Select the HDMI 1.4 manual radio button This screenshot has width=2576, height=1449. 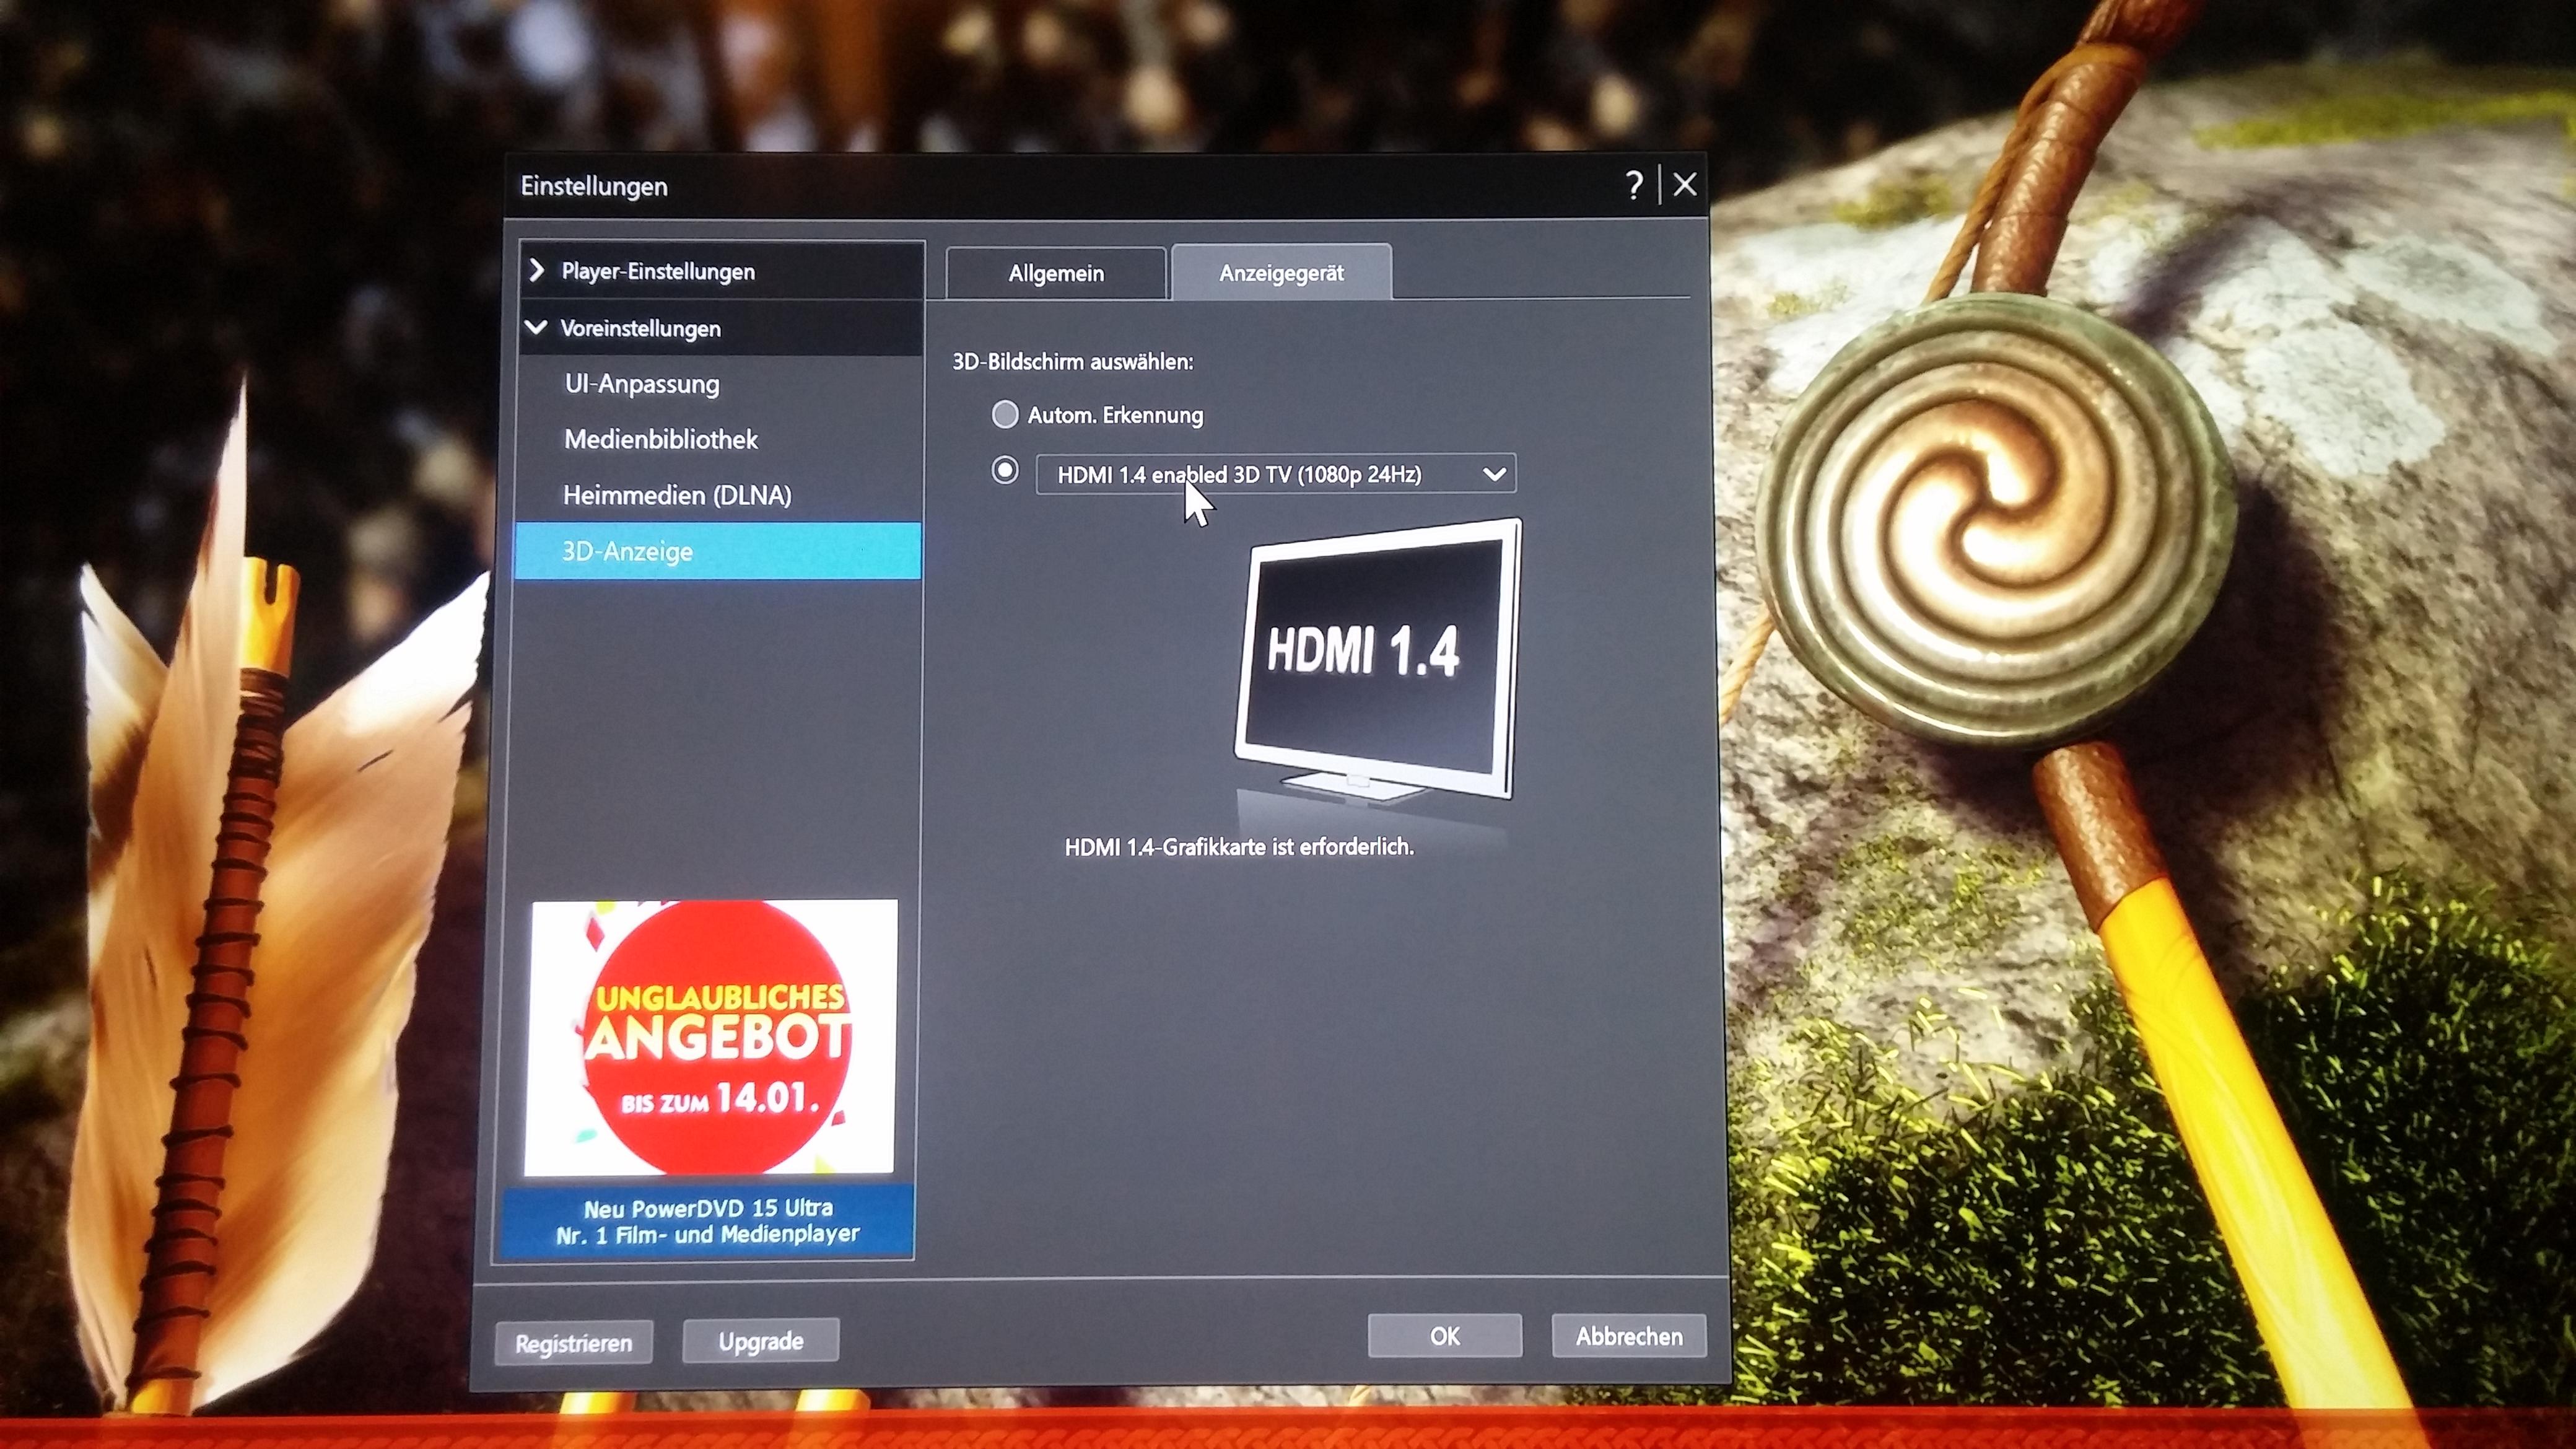point(1005,470)
